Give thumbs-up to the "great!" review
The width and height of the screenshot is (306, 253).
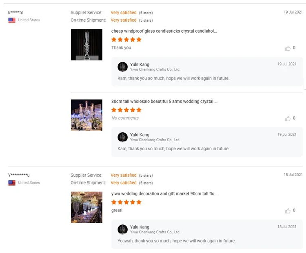(288, 211)
